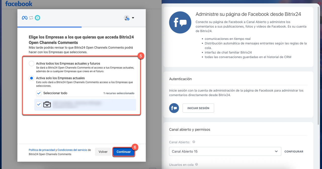
Task: Click the 'Autenticación' section heading
Action: click(x=180, y=79)
